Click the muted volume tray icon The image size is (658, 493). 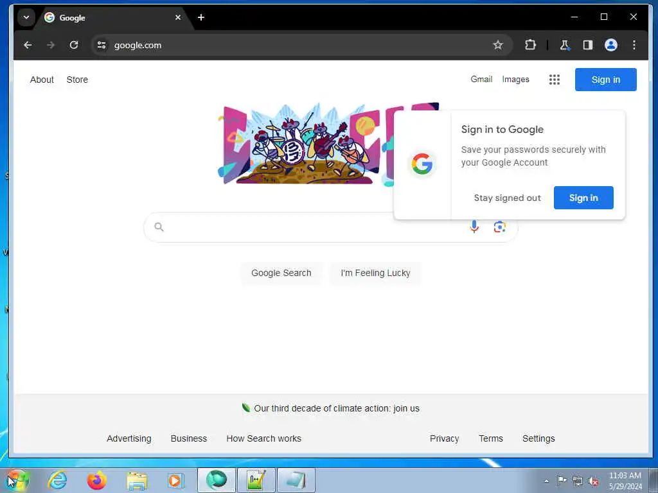[593, 481]
